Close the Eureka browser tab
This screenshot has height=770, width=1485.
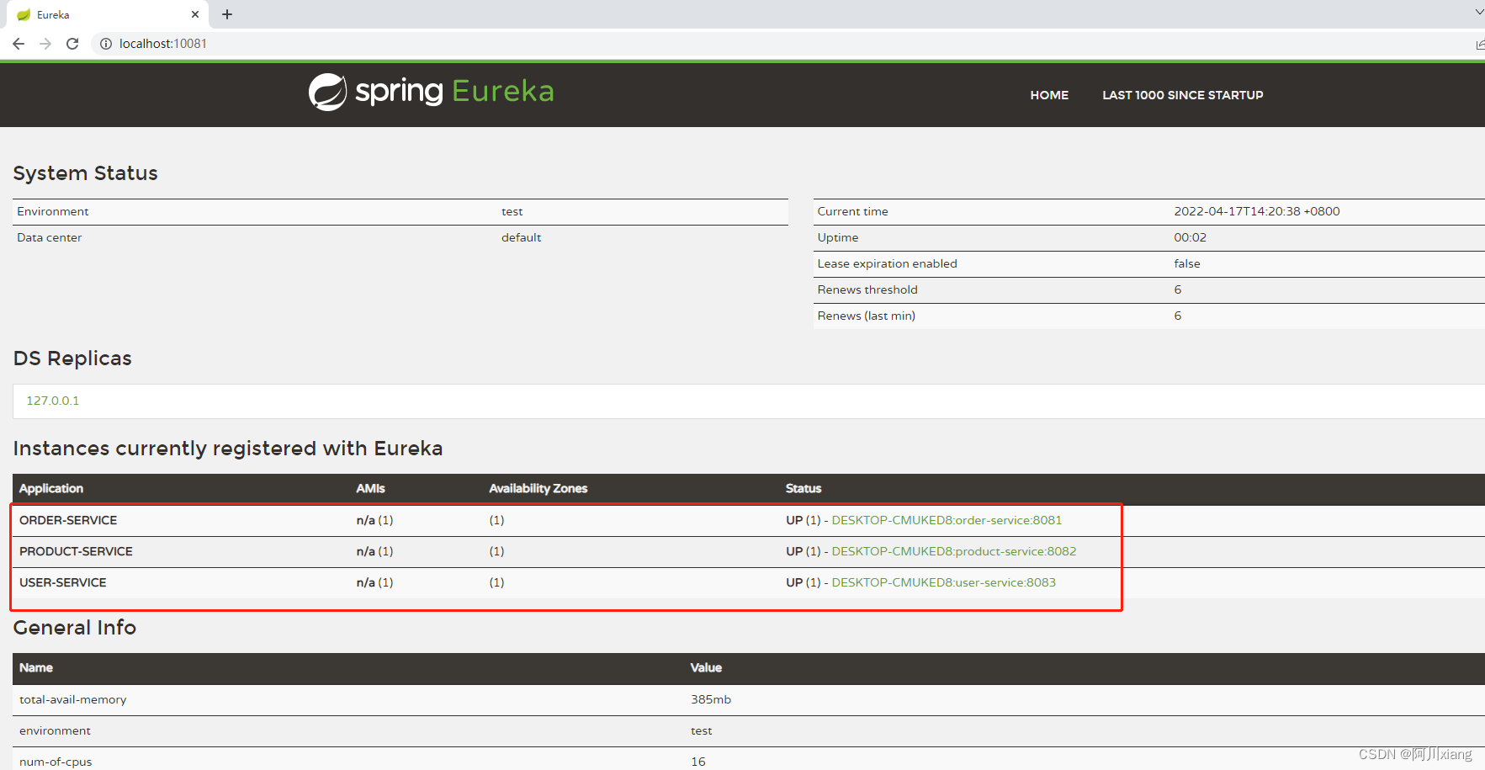[195, 14]
